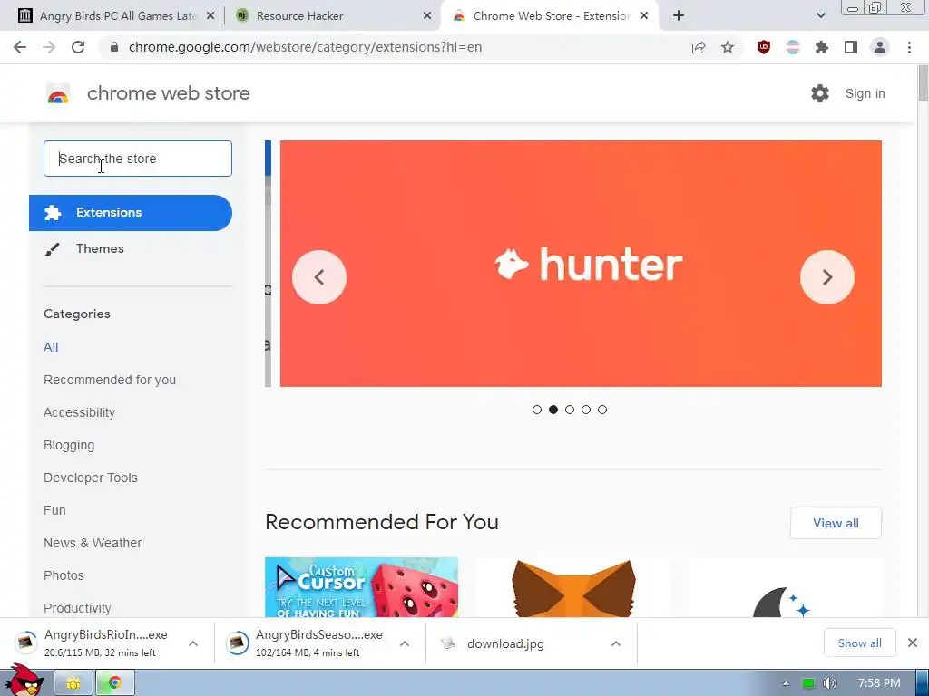Click View all recommended extensions
The image size is (929, 696).
pyautogui.click(x=836, y=523)
